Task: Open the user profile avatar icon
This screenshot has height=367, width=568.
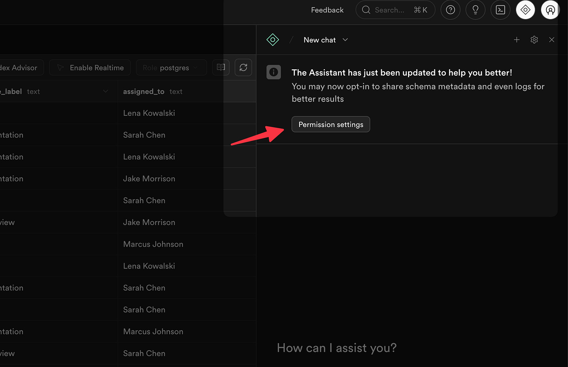Action: 550,10
